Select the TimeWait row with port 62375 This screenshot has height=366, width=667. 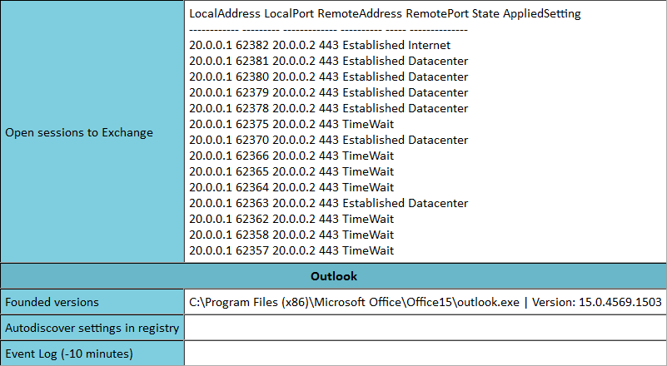[x=291, y=124]
